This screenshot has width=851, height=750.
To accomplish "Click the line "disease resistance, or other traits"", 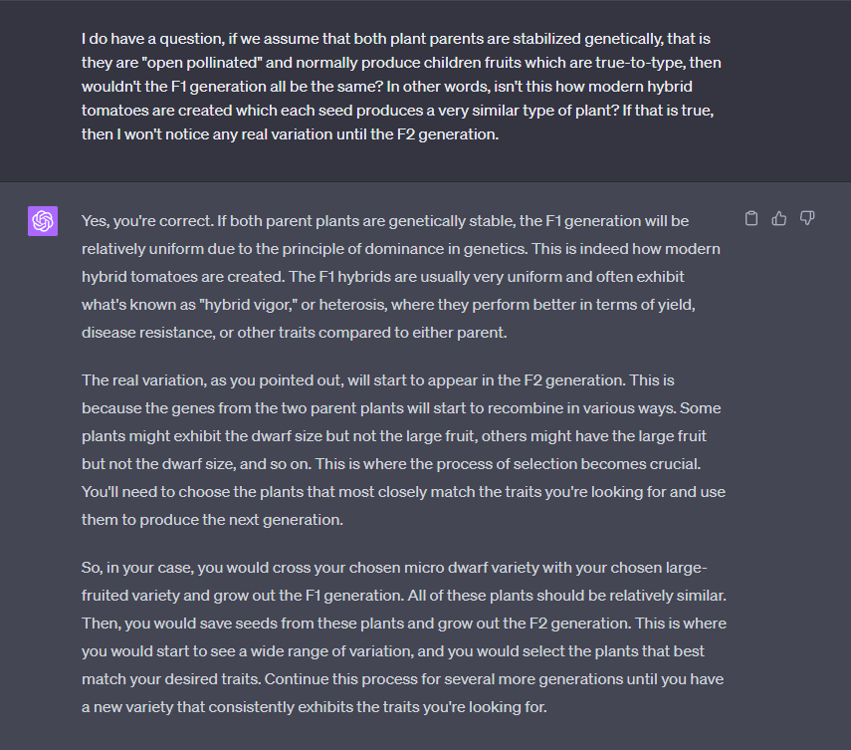I will tap(295, 333).
